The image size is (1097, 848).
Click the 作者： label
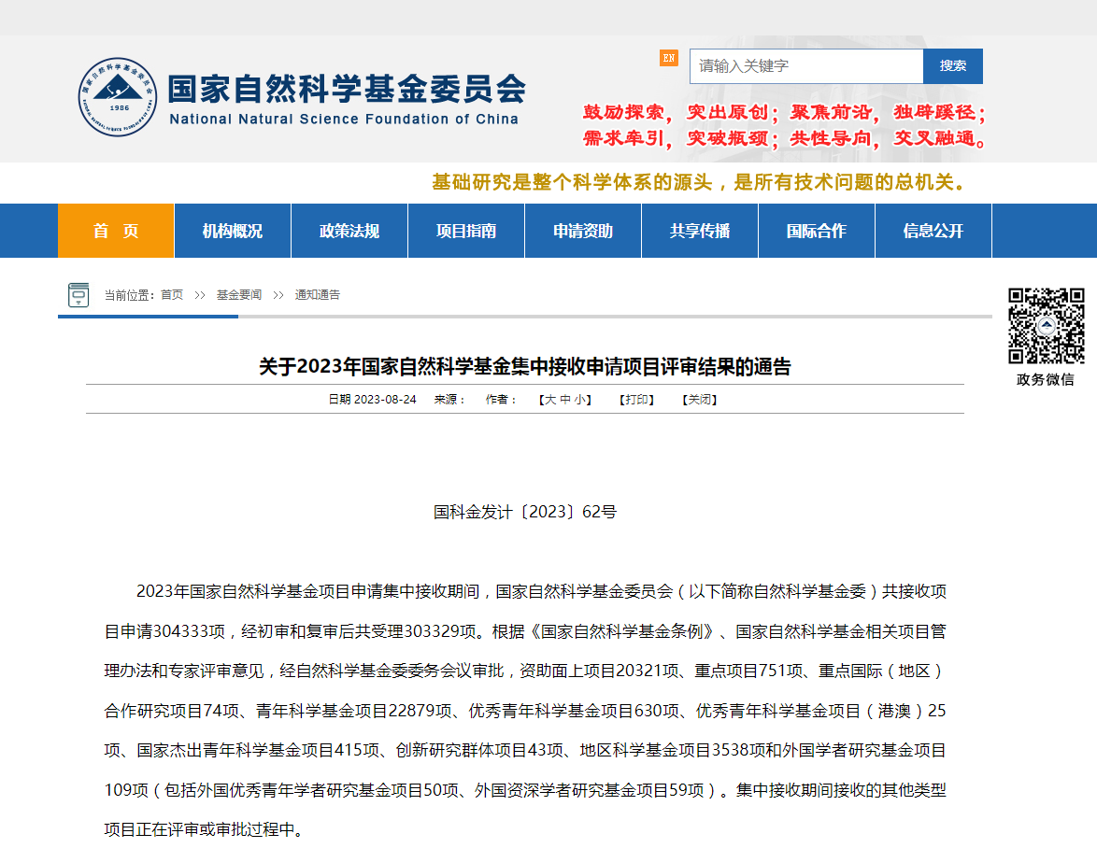click(502, 400)
